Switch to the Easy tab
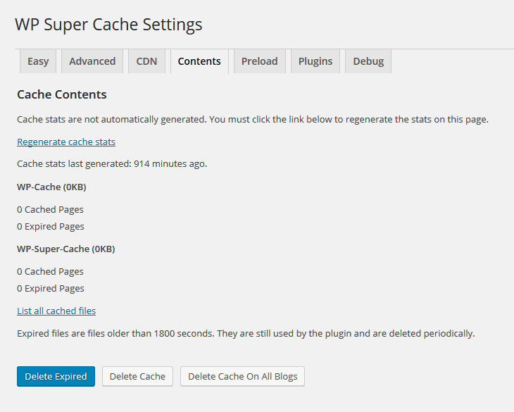Screen dimensions: 514x412 pos(38,61)
